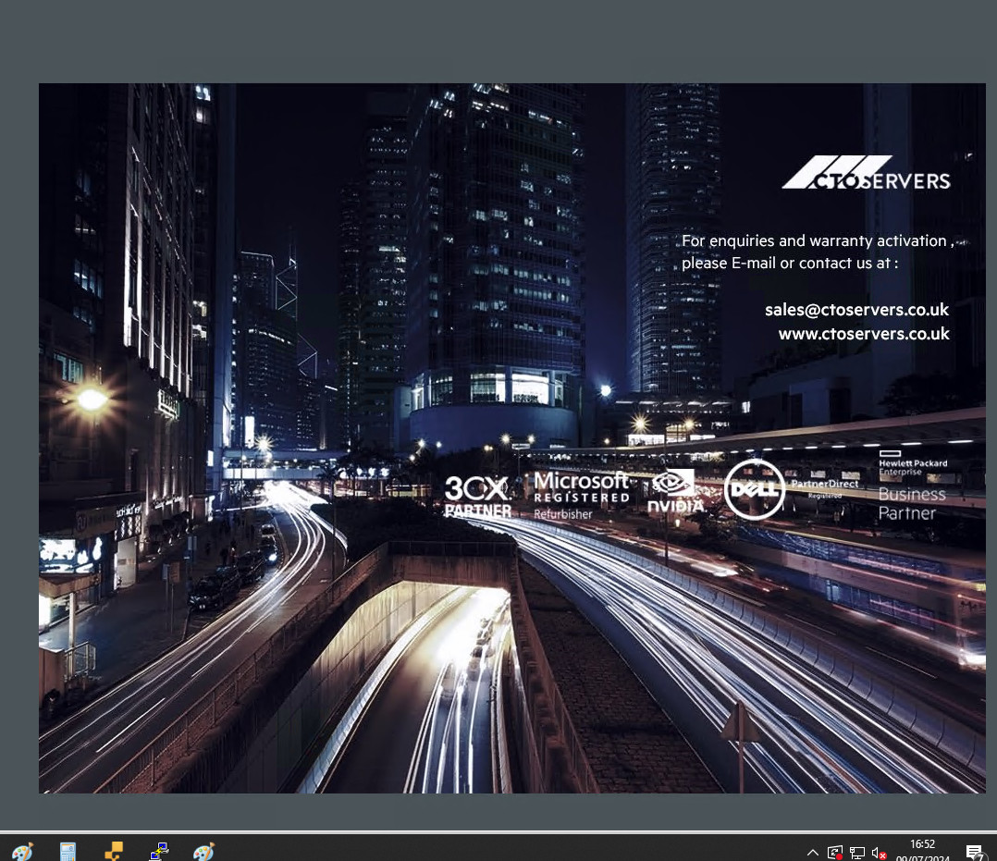Click the security alert tray icon with red dot
Viewport: 997px width, 861px height.
tap(835, 853)
